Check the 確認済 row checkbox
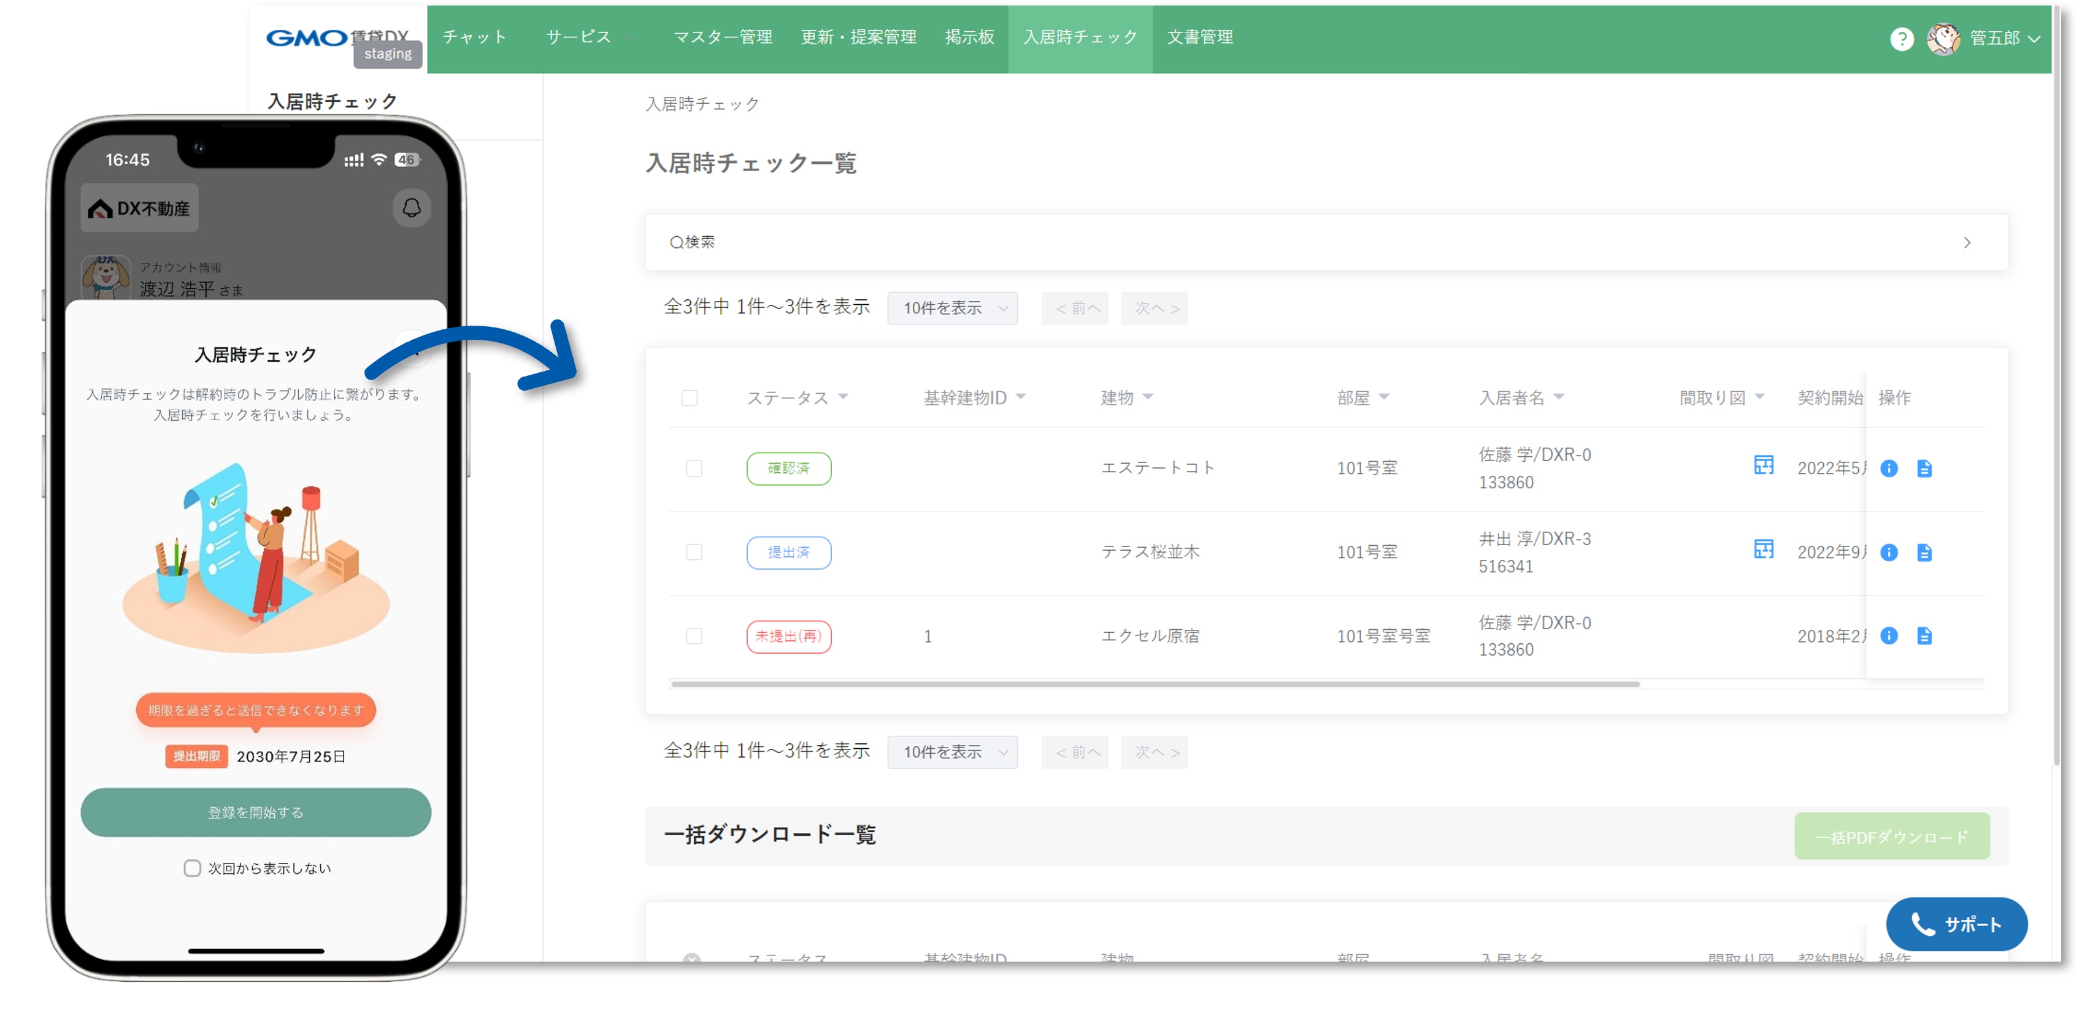This screenshot has width=2079, height=1026. [694, 469]
